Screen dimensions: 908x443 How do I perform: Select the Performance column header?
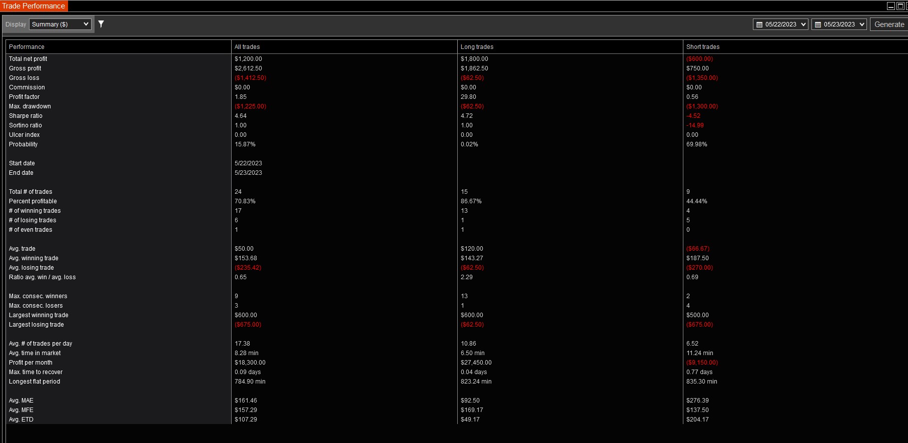click(119, 46)
